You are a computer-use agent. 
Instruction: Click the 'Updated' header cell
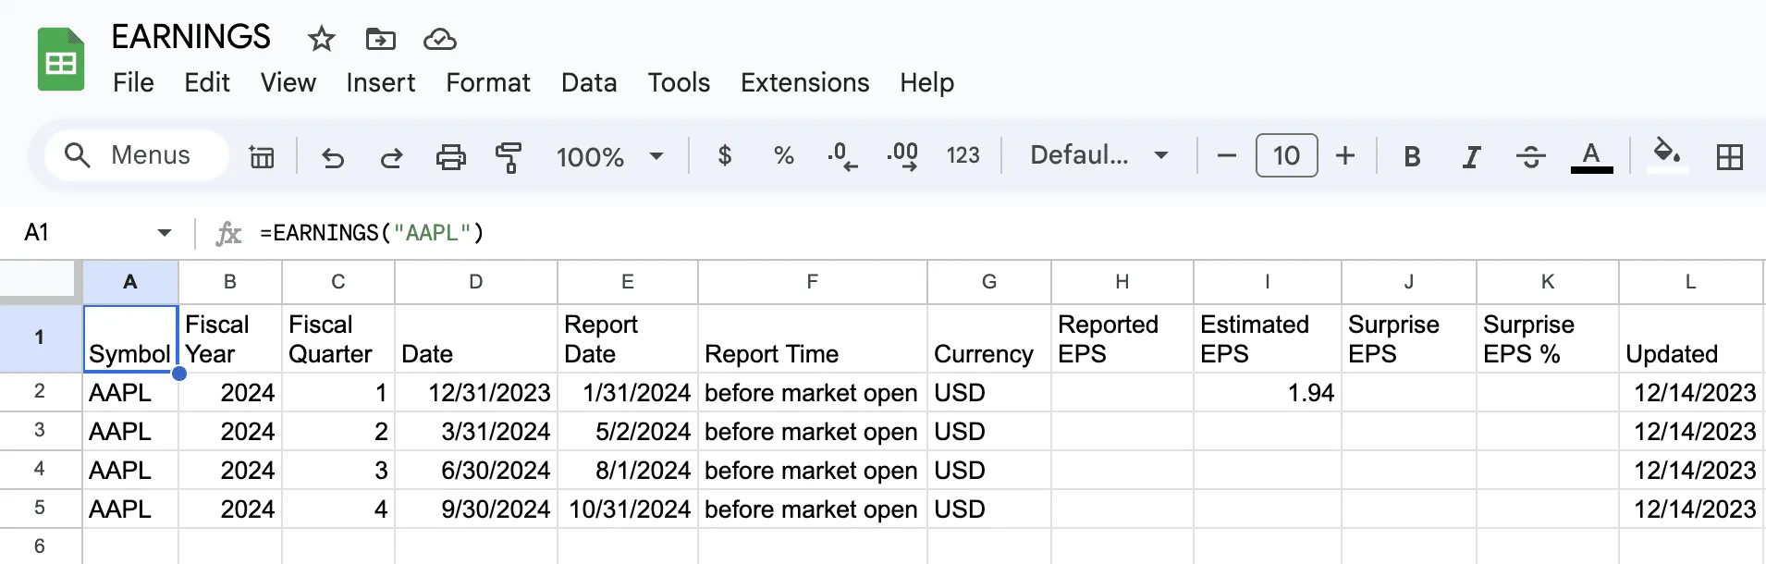coord(1690,338)
